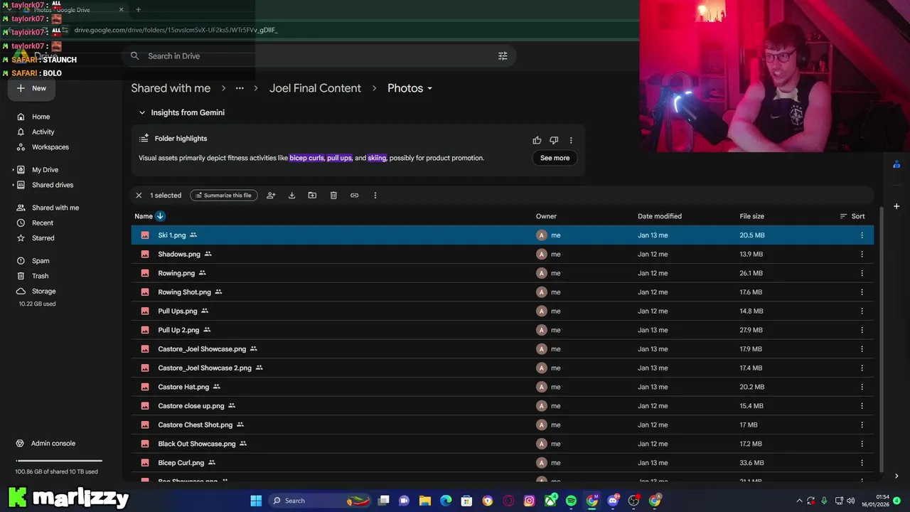Image resolution: width=910 pixels, height=512 pixels.
Task: Expand Shared drives tree
Action: click(13, 185)
